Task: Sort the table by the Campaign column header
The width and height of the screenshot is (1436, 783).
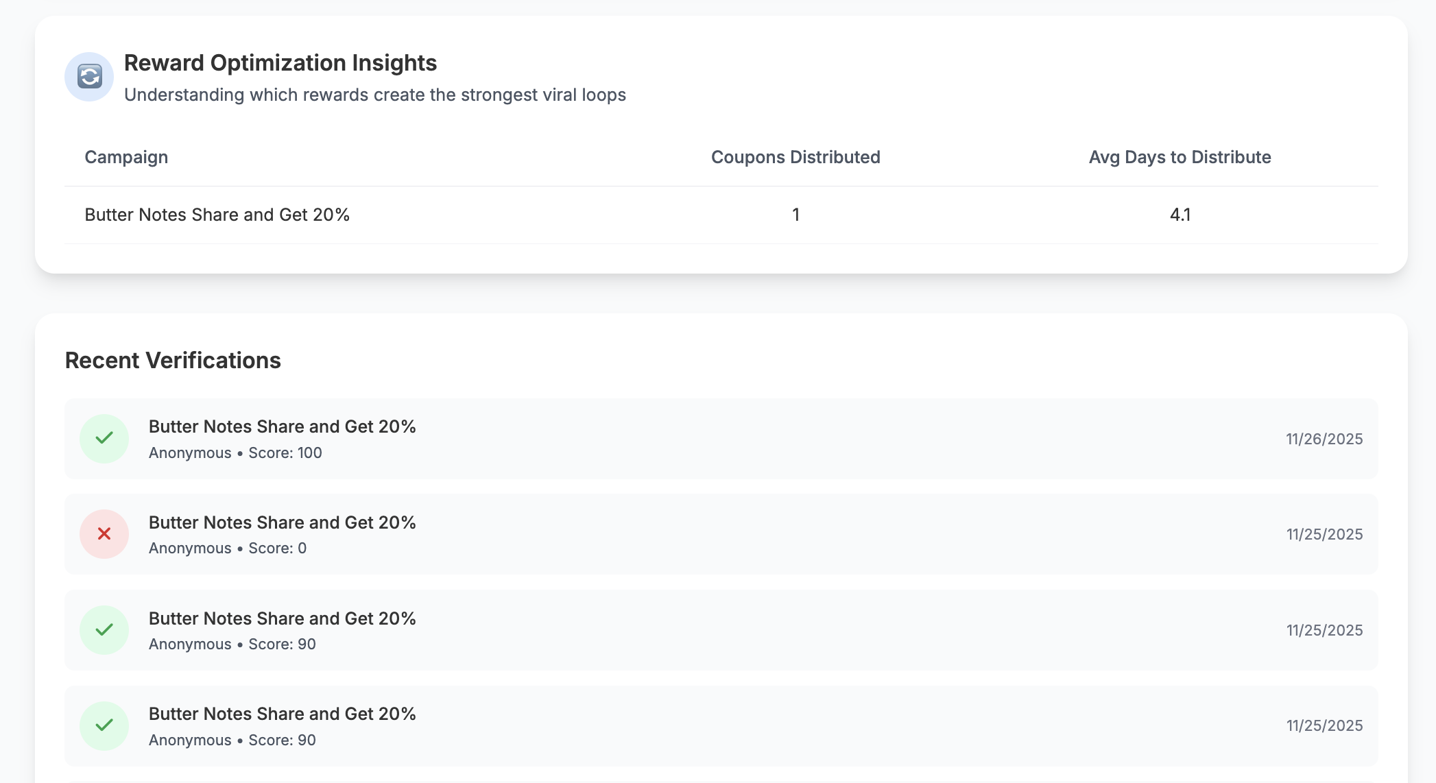Action: (126, 157)
